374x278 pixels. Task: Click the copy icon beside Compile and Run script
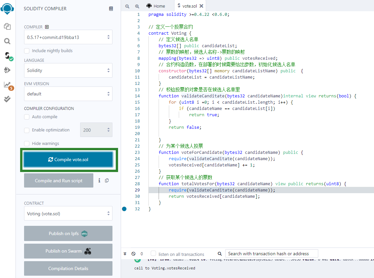tap(107, 180)
